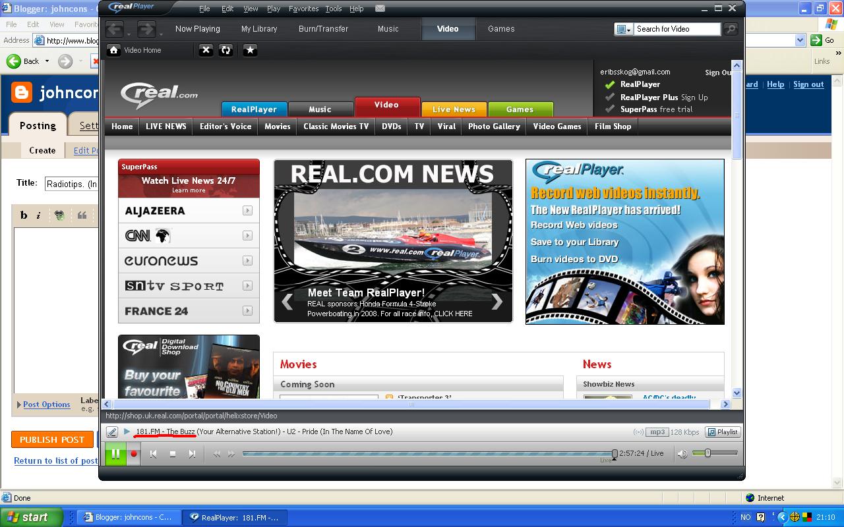
Task: Click the PUBLISH POST button
Action: tap(52, 439)
